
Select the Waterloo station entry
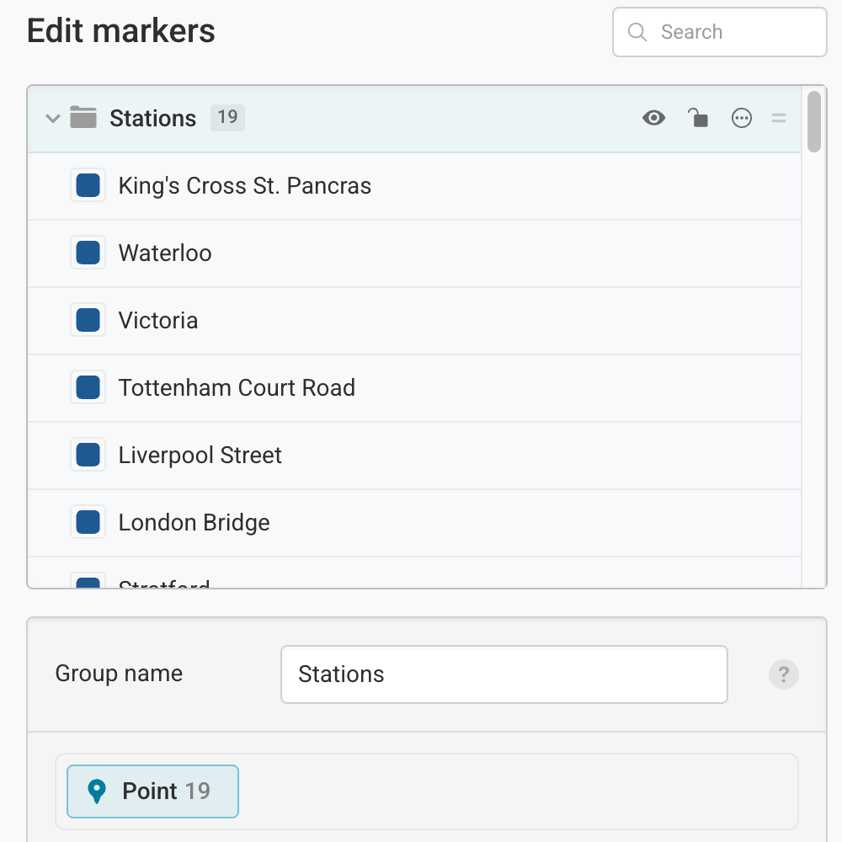(165, 253)
